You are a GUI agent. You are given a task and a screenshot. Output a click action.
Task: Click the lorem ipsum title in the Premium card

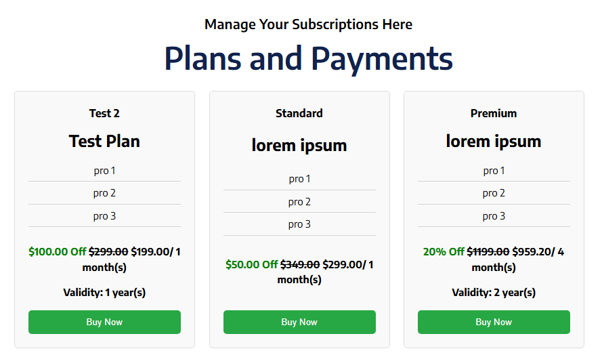[x=494, y=141]
